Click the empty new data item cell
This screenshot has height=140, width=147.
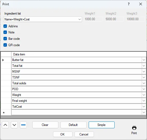(77, 112)
